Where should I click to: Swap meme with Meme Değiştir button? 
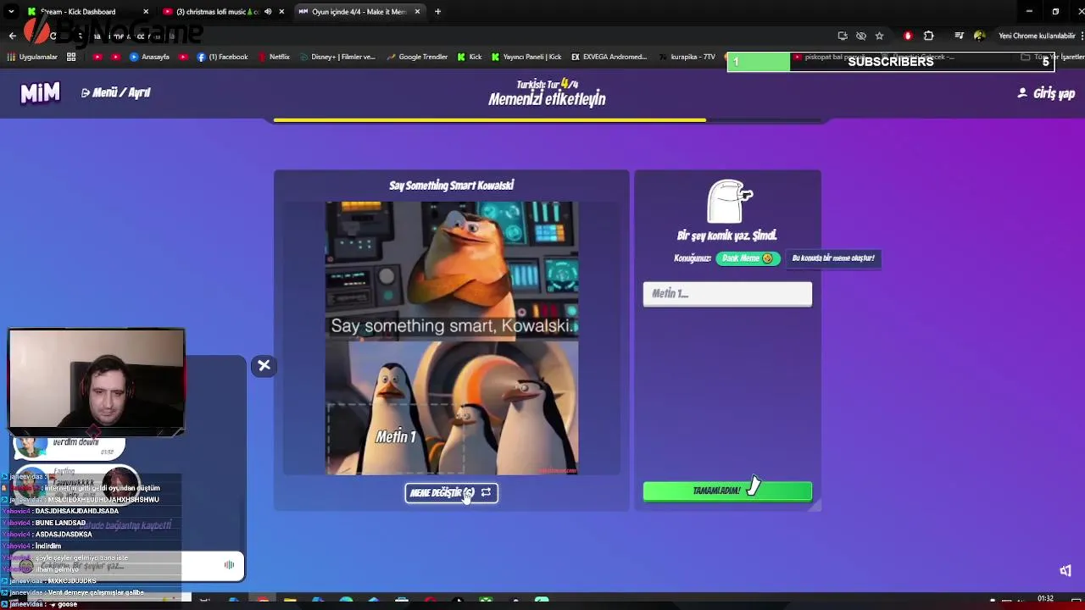451,492
